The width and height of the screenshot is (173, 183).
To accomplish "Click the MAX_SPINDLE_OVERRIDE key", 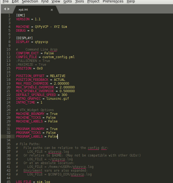I will (x=35, y=87).
